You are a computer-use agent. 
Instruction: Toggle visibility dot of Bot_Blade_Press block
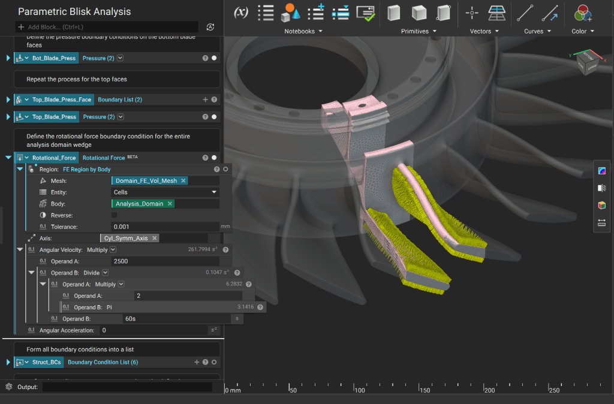(214, 58)
